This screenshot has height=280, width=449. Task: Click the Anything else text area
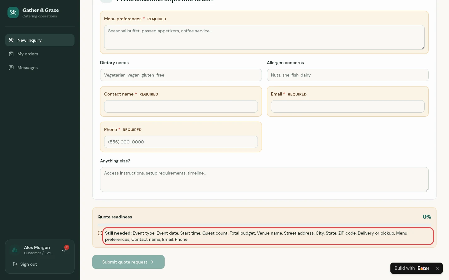[264, 180]
